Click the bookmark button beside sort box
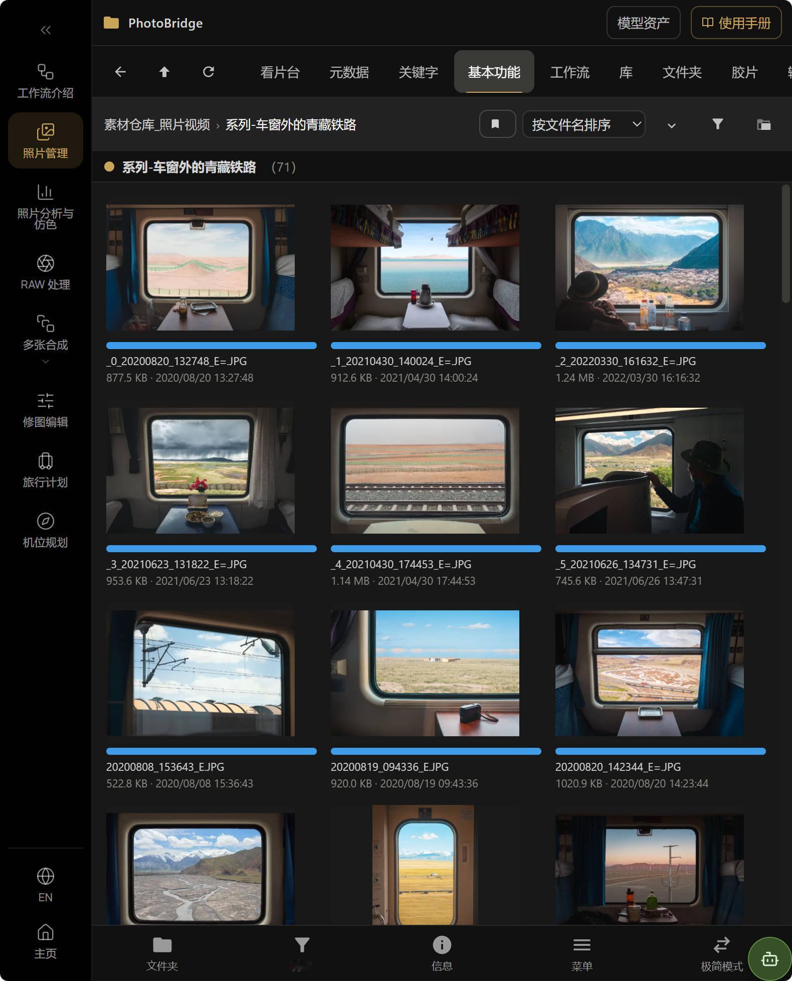Viewport: 792px width, 981px height. [497, 124]
